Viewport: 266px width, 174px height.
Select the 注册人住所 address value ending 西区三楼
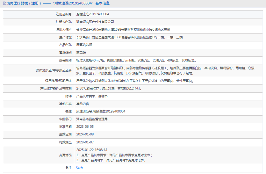point(123,30)
